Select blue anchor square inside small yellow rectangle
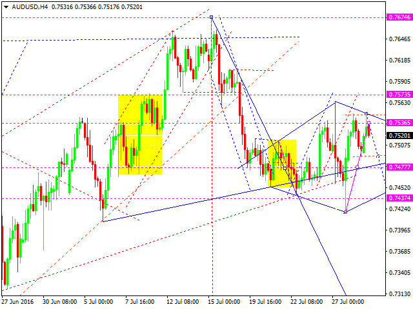This screenshot has width=413, height=309. 285,169
